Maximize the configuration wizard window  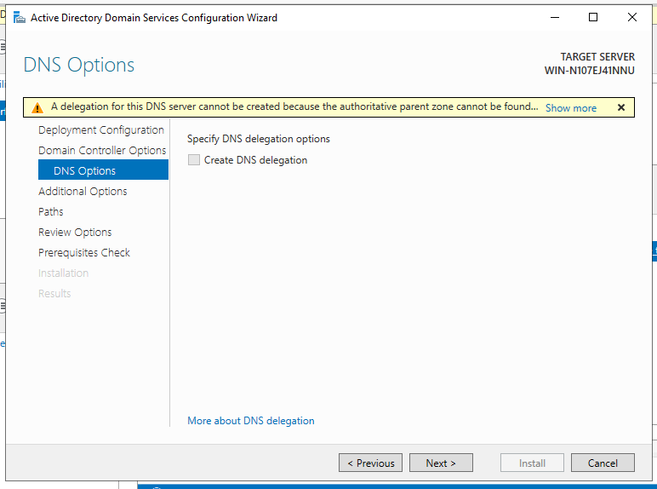(593, 17)
